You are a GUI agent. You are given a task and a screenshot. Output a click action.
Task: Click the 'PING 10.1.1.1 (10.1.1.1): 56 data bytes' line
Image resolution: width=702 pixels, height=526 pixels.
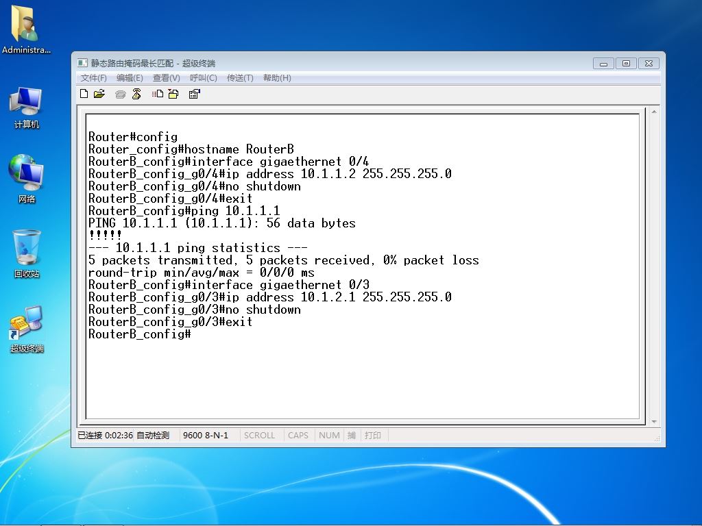coord(222,223)
